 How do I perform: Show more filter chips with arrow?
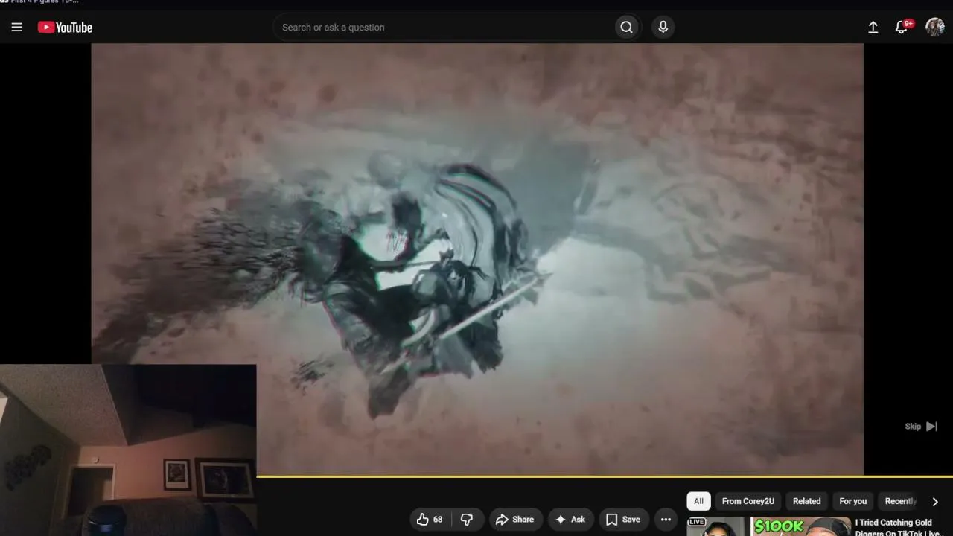coord(935,501)
